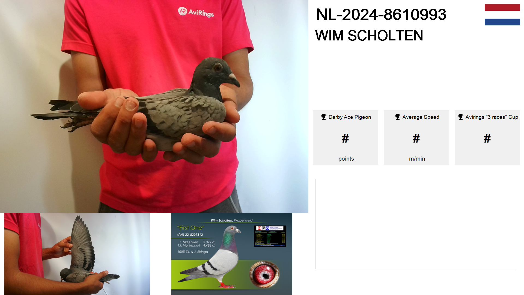Open the First One pedigree card thumbnail

tap(231, 254)
